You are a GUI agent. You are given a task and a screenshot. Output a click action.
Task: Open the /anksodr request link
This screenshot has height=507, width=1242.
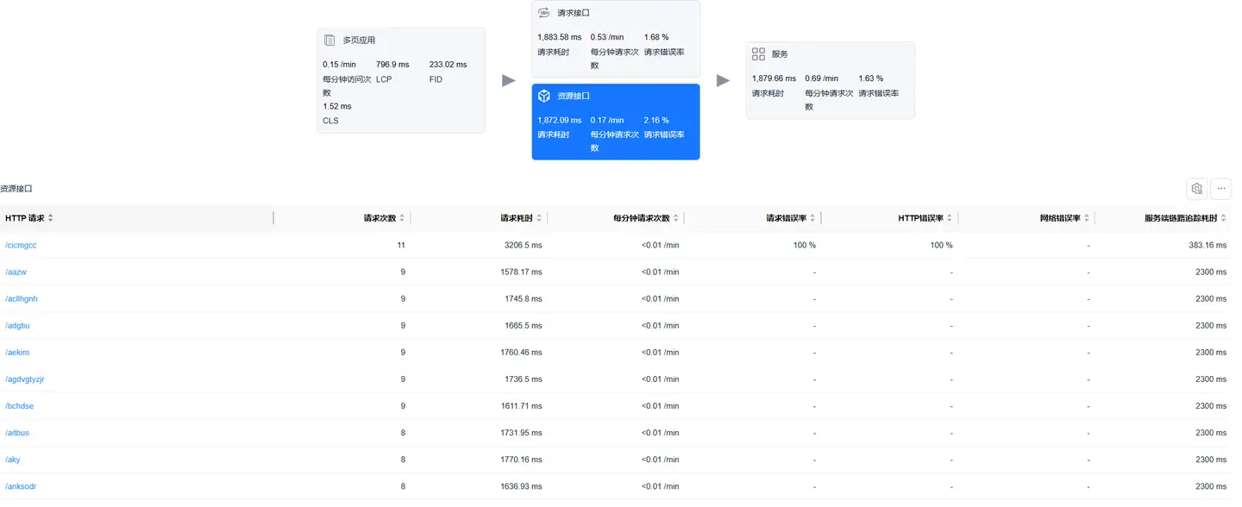pos(21,486)
